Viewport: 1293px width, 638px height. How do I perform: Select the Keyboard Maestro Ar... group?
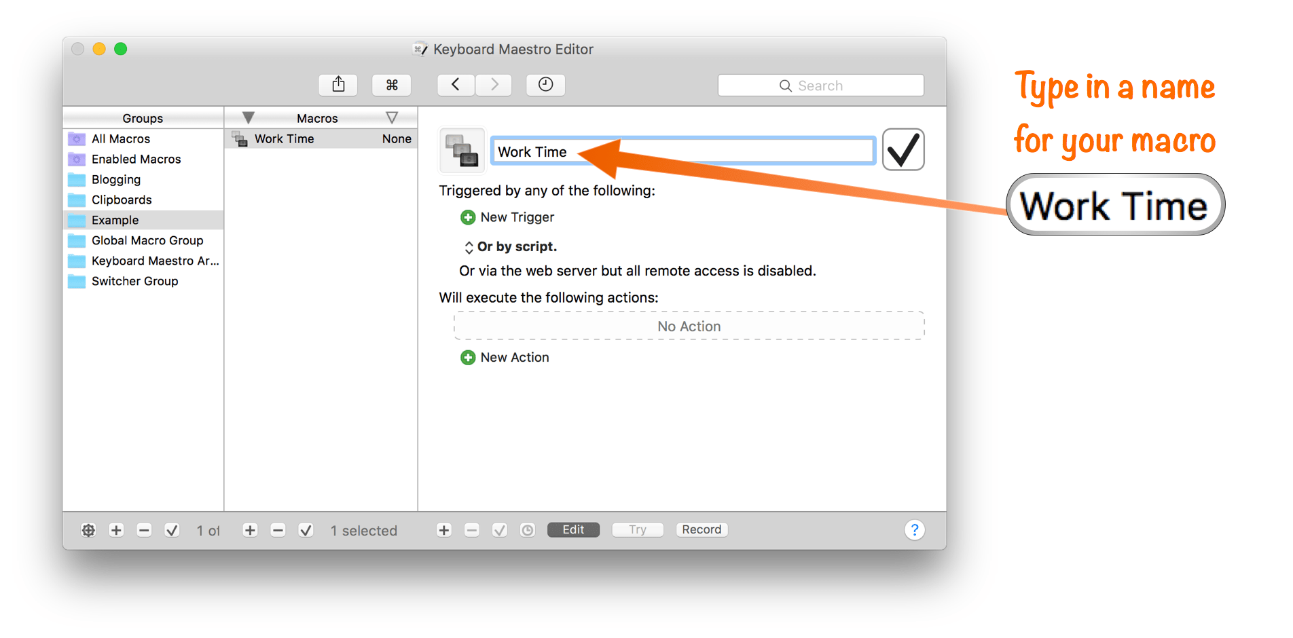[143, 261]
